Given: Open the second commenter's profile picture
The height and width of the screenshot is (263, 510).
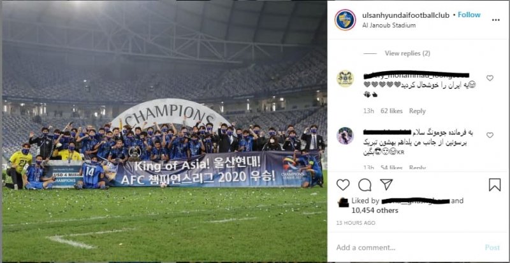Looking at the screenshot, I should click(345, 135).
